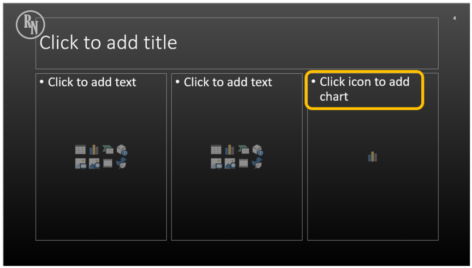Click Insert Table icon in middle placeholder
472x268 pixels.
tap(216, 150)
